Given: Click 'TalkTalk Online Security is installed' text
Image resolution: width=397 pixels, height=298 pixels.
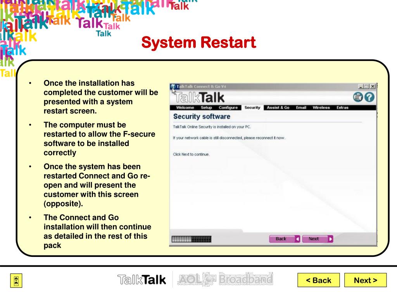Looking at the screenshot, I should (212, 127).
